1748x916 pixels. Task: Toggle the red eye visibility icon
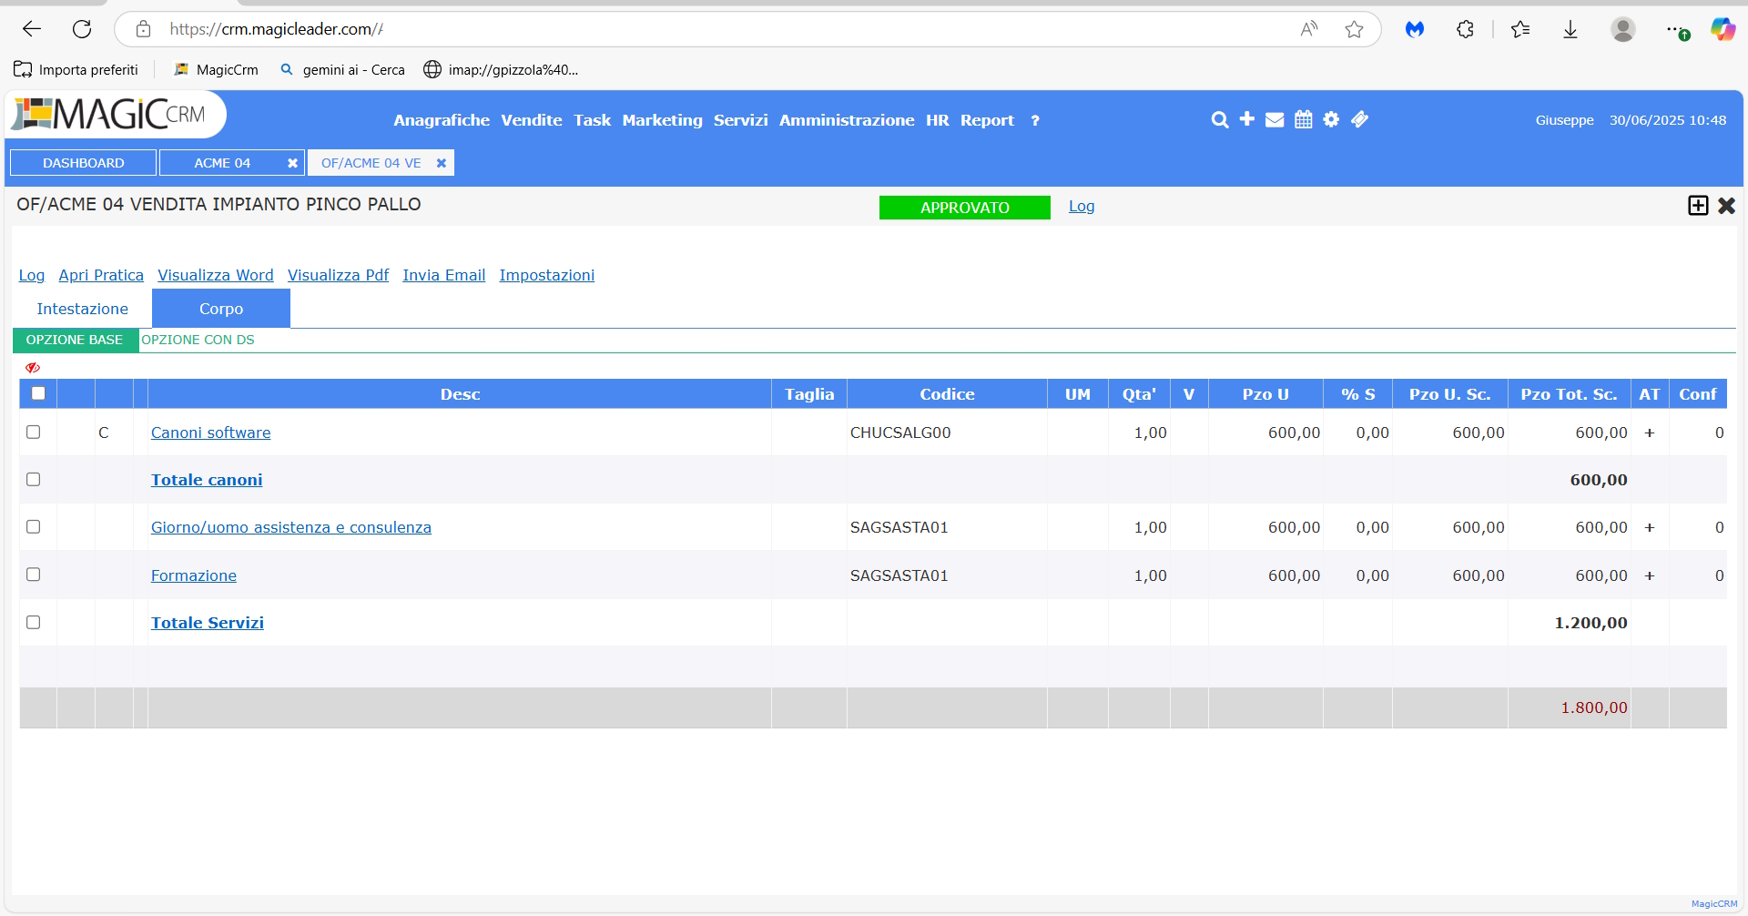coord(33,368)
